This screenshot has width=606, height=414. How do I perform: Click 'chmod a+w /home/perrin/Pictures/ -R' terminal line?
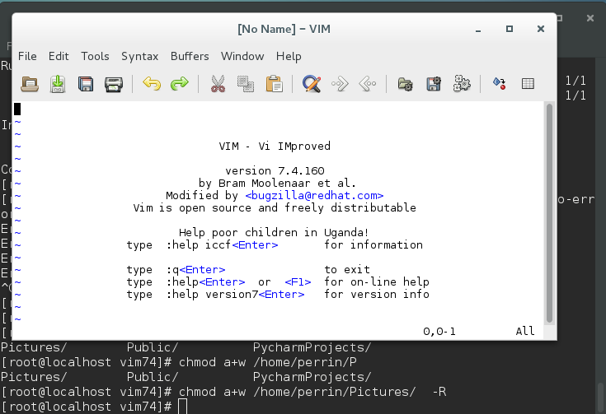[x=312, y=392]
